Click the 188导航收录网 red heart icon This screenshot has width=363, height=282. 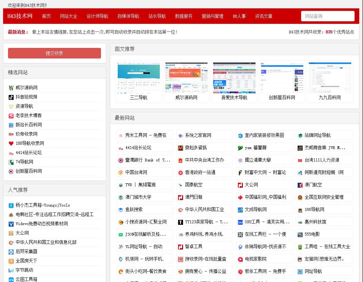(x=11, y=143)
